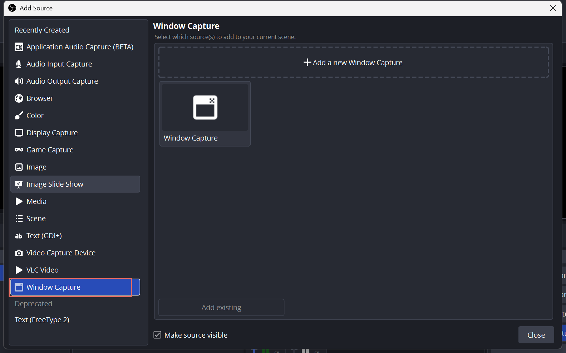Click the Audio Output Capture speaker icon

click(x=19, y=81)
